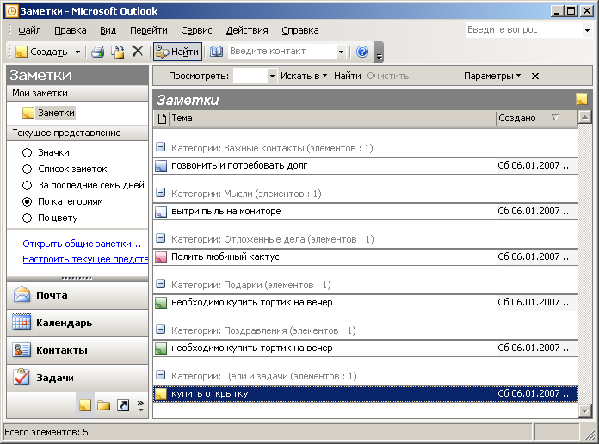This screenshot has width=599, height=444.
Task: Click the blue Help question mark icon
Action: (x=362, y=52)
